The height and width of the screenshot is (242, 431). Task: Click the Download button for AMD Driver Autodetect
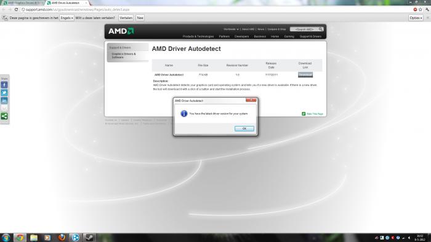[305, 75]
